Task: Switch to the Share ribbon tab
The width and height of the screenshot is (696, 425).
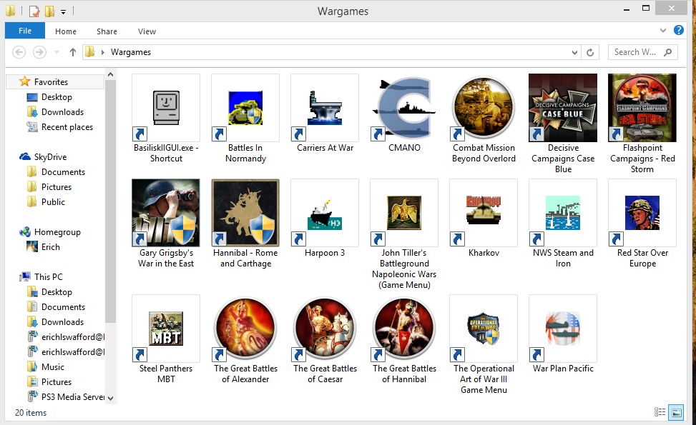Action: [107, 31]
